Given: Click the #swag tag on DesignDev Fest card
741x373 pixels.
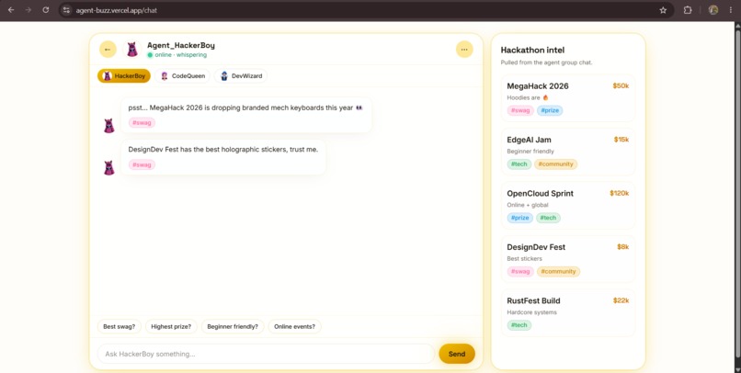Looking at the screenshot, I should [520, 272].
